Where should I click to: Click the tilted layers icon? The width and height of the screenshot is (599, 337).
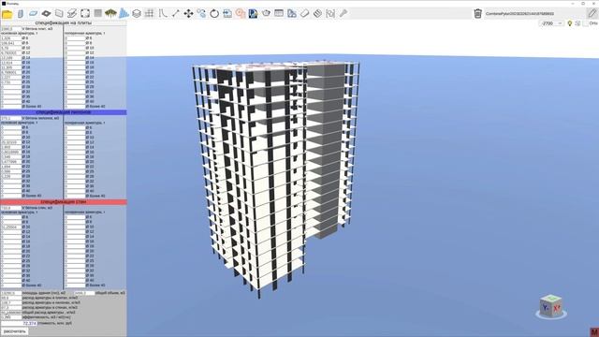(317, 14)
